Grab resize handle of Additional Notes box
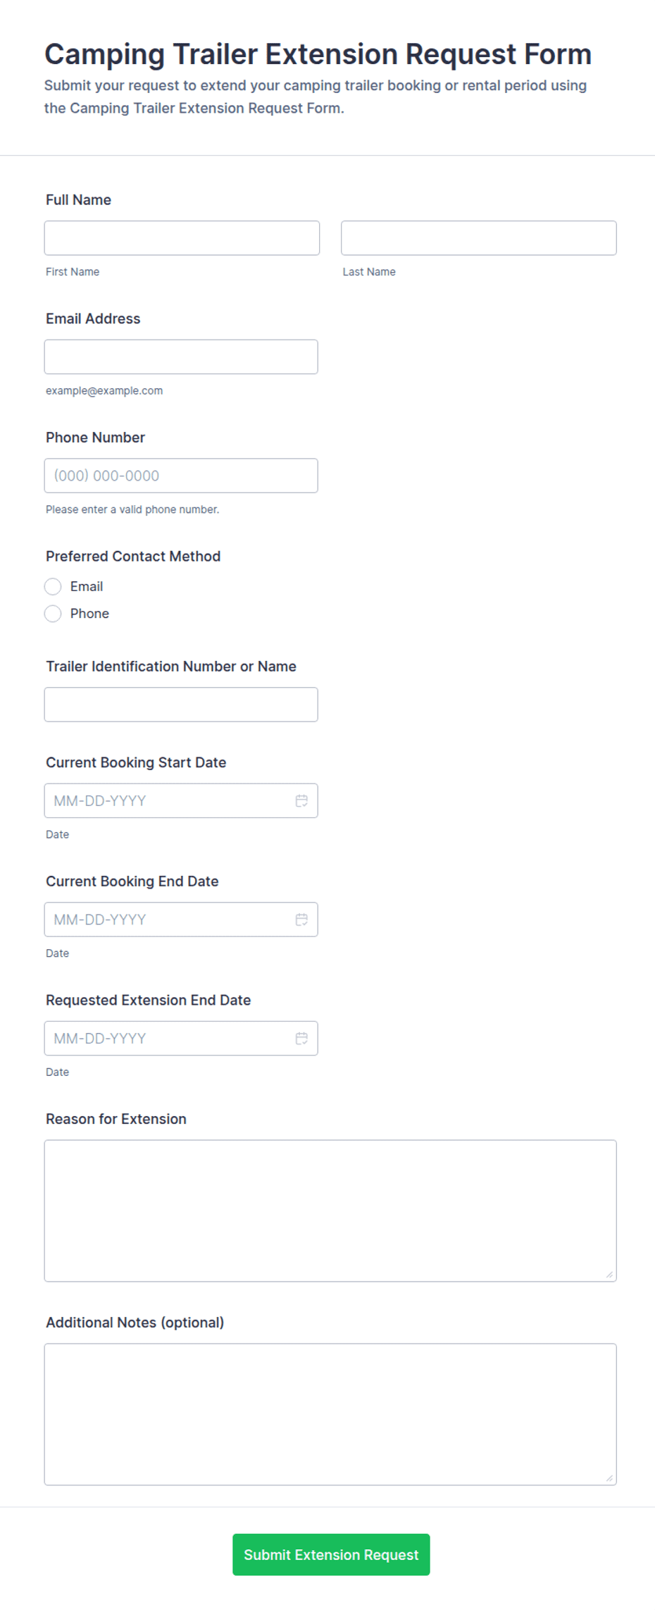The width and height of the screenshot is (655, 1610). (609, 1478)
